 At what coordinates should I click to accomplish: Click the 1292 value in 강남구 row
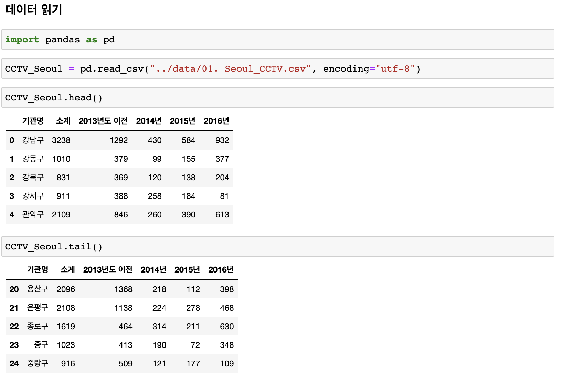coord(119,140)
